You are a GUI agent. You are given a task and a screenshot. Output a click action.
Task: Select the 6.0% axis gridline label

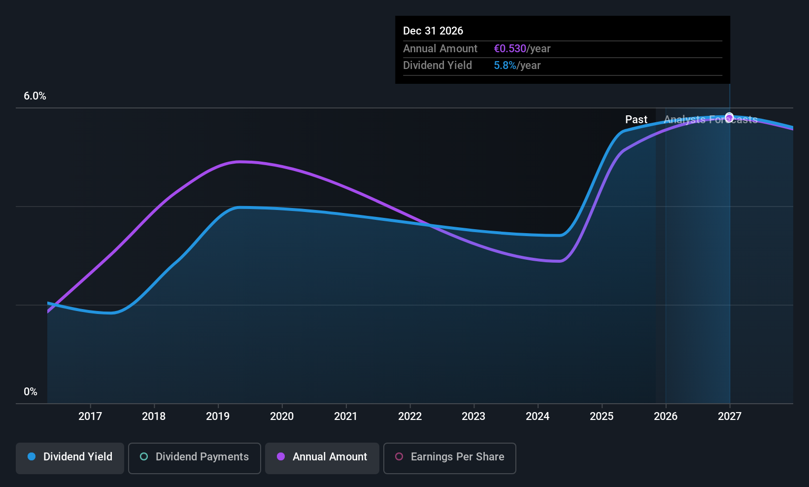[x=35, y=96]
